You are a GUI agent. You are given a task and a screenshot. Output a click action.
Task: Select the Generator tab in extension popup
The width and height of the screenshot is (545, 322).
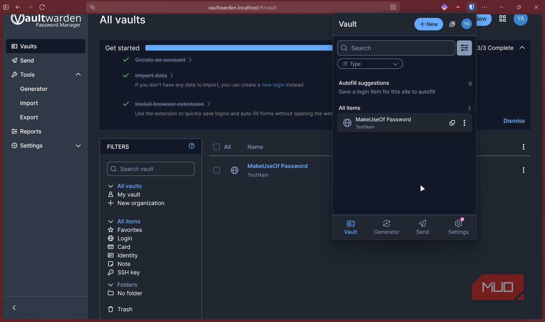(386, 227)
